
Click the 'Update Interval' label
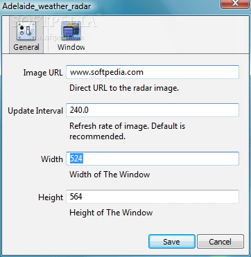pos(35,111)
